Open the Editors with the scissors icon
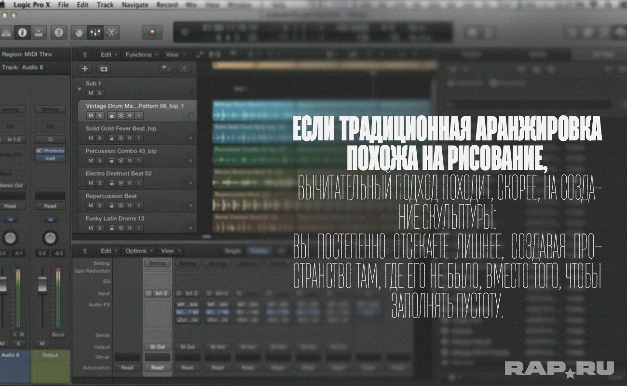Viewport: 627px width, 386px height. click(x=111, y=32)
